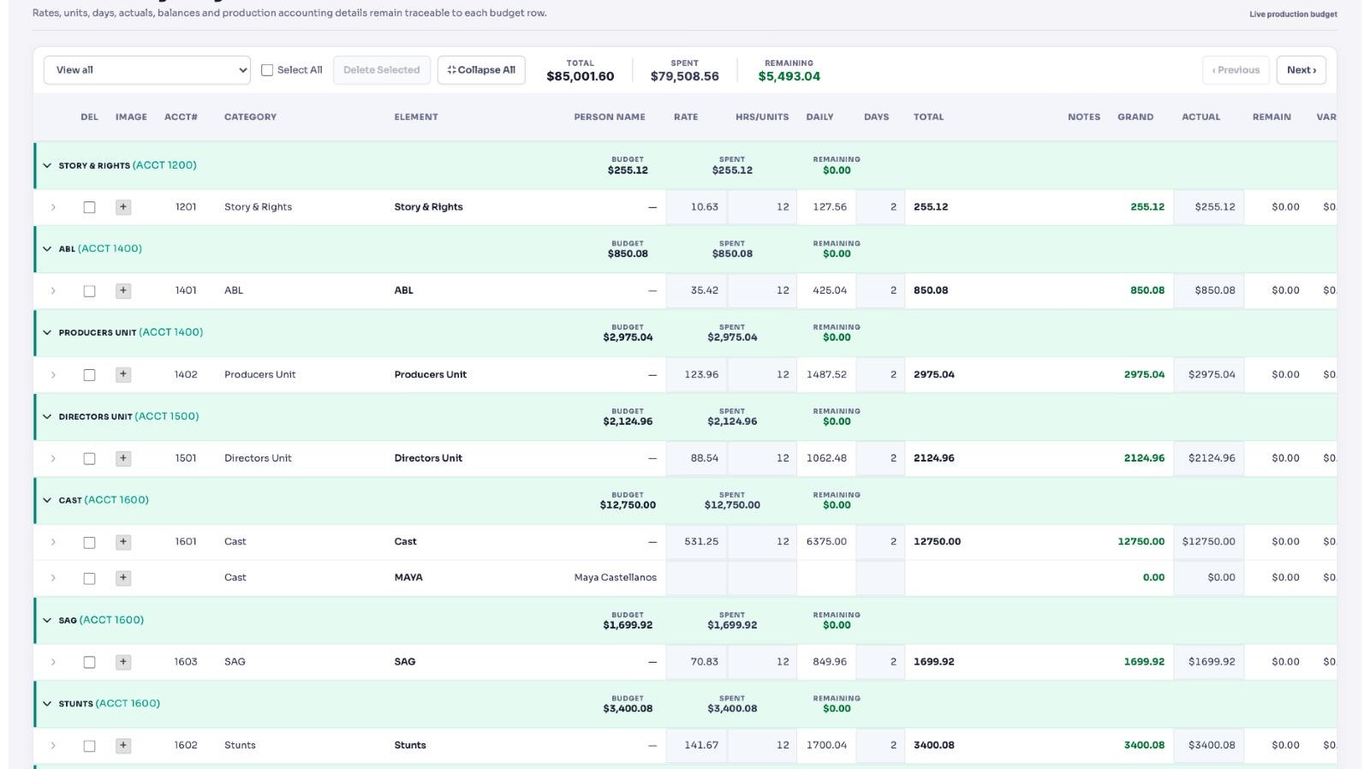Edit hrs/units field for Stunts row
Screen dimensions: 1370x769
[762, 746]
